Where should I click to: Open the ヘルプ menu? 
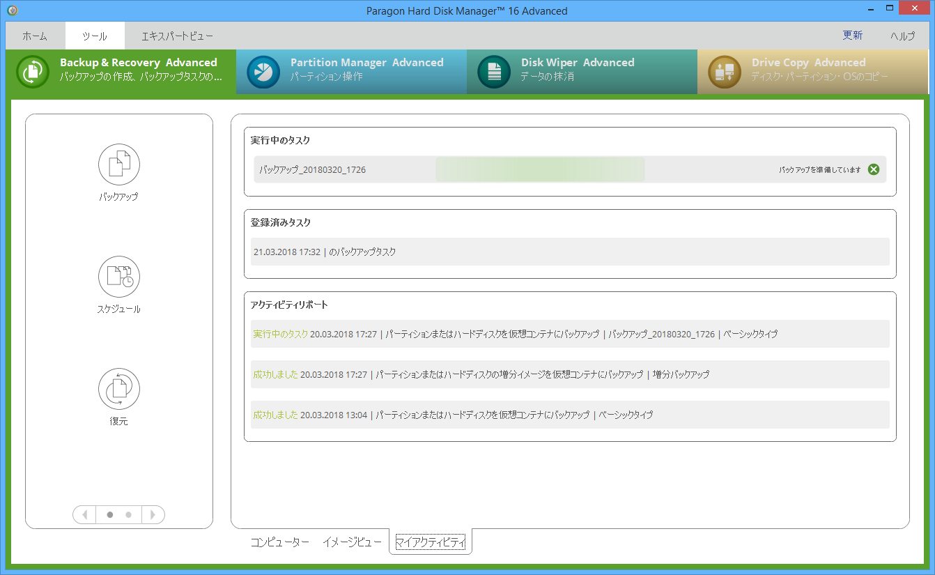click(x=903, y=36)
